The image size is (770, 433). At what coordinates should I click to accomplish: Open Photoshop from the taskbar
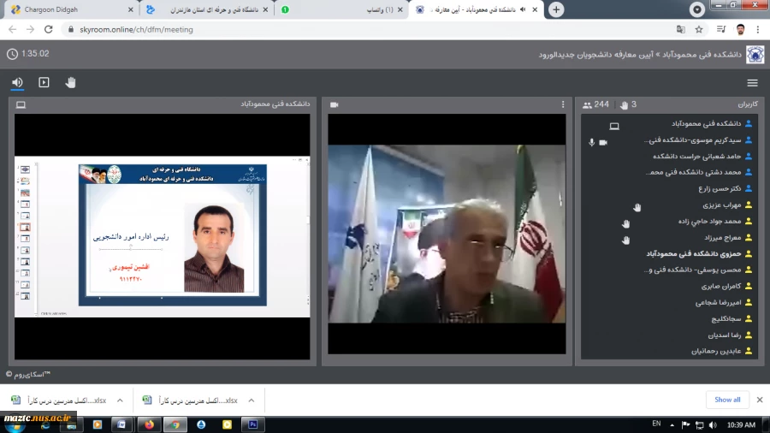tap(253, 424)
